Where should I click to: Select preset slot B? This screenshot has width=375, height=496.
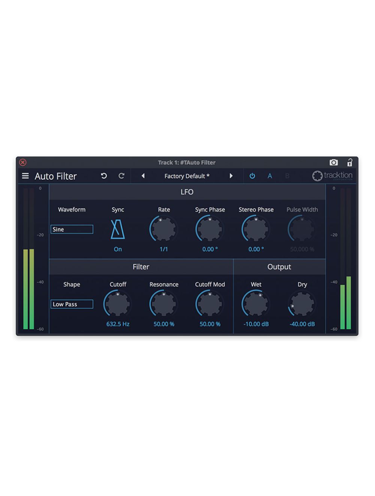tap(288, 176)
